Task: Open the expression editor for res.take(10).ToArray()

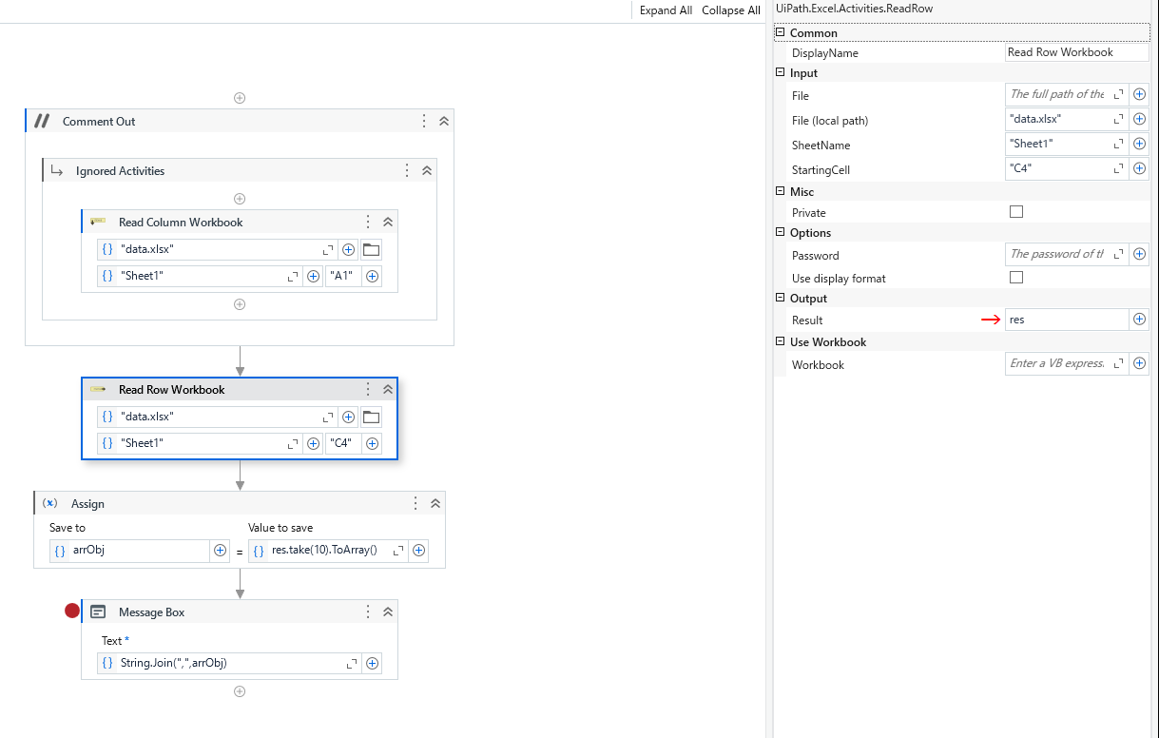Action: pos(398,550)
